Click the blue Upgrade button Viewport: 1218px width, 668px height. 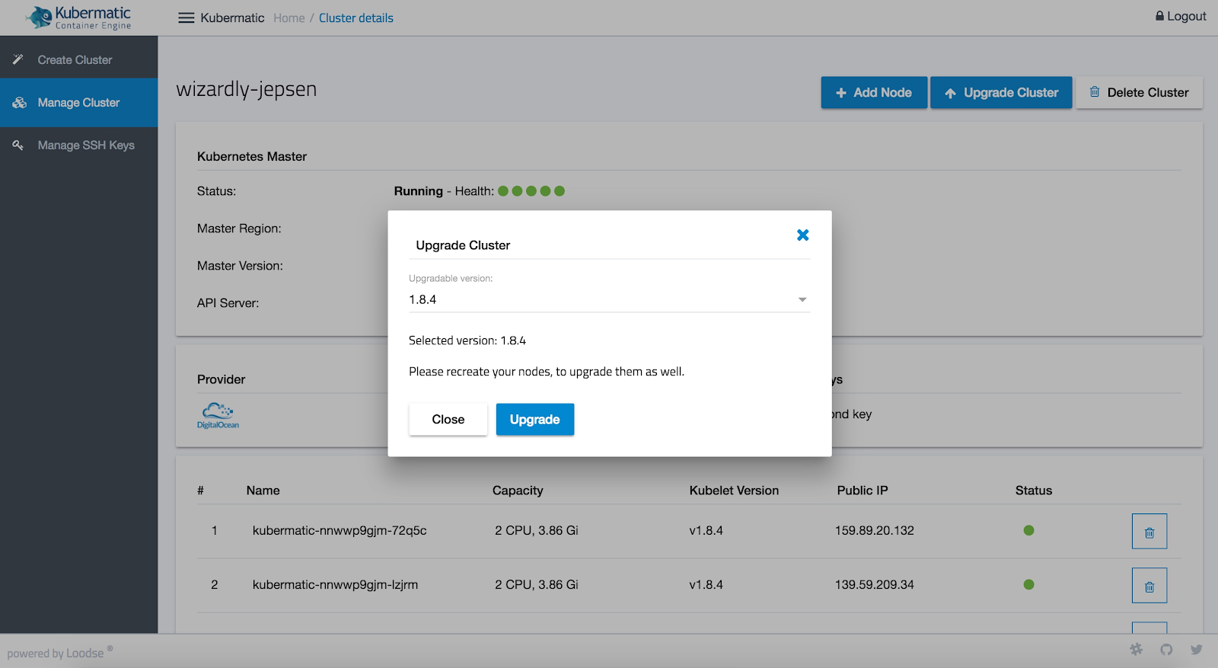[534, 420]
